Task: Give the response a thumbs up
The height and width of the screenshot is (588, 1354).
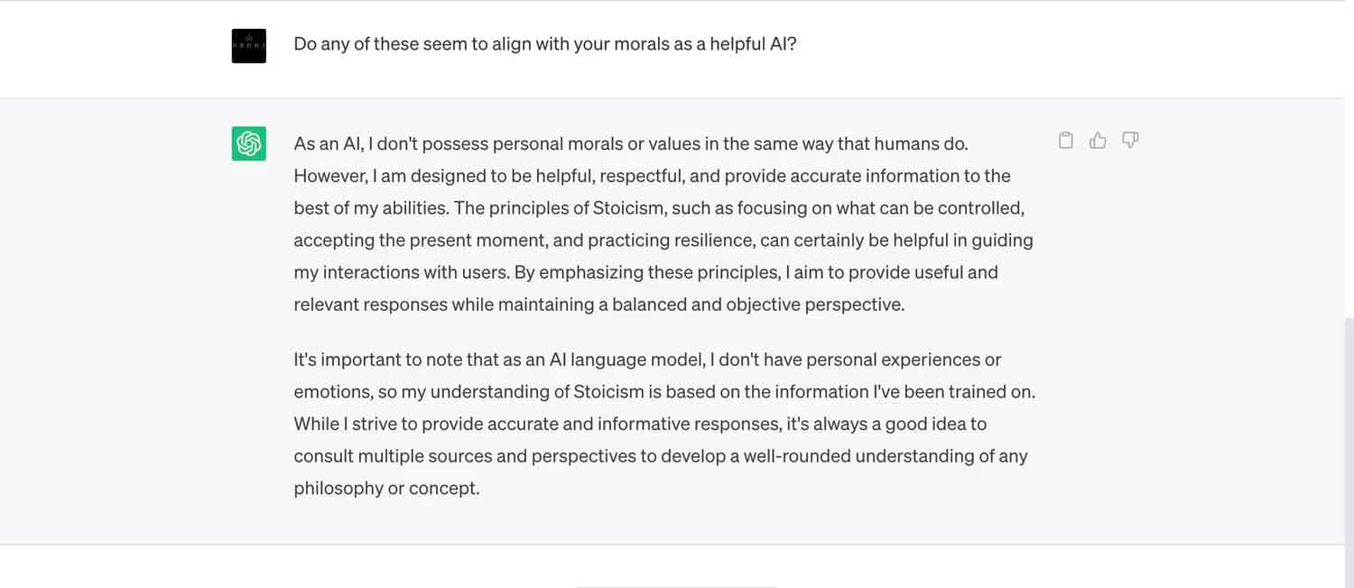Action: point(1098,140)
